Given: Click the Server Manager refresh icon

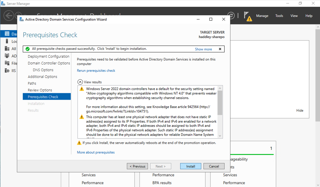Looking at the screenshot, I should [x=231, y=15].
